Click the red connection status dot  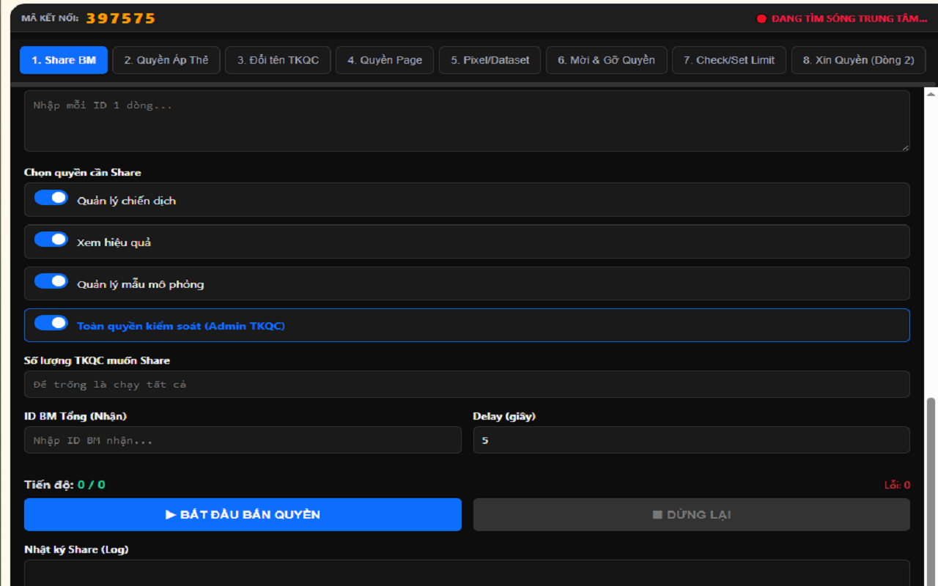tap(761, 19)
